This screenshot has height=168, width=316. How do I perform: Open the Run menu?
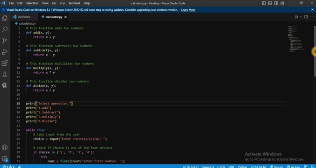click(62, 3)
